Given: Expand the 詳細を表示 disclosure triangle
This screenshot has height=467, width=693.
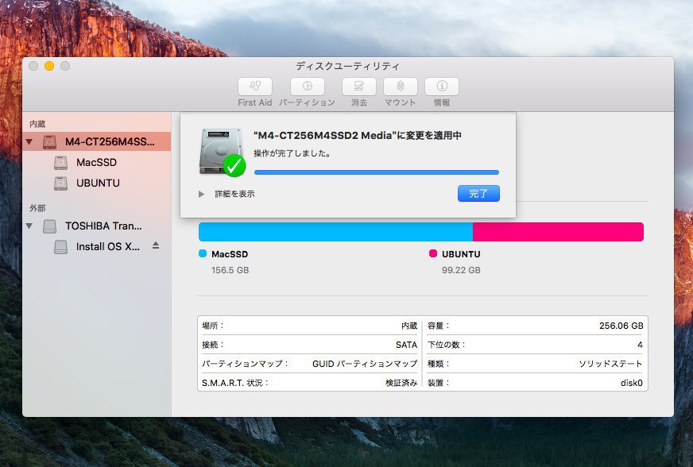Looking at the screenshot, I should tap(202, 194).
